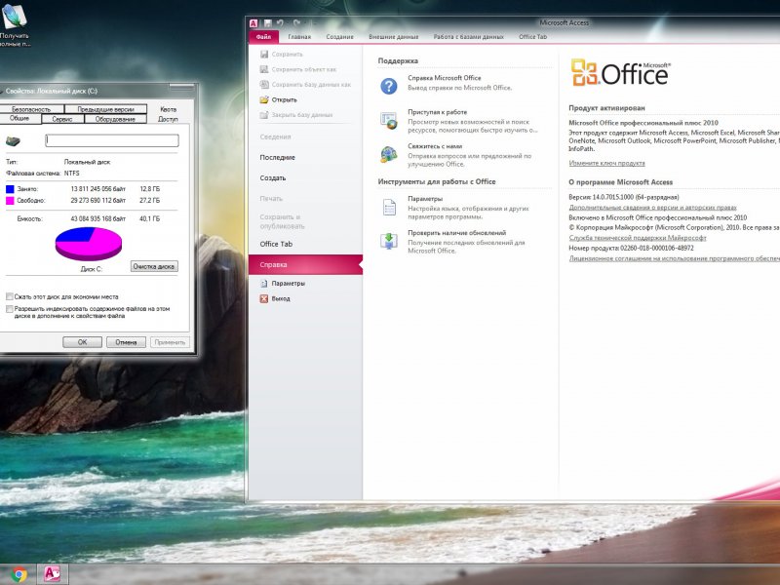Open the Файл ribbon tab
Viewport: 780px width, 585px height.
(x=263, y=37)
